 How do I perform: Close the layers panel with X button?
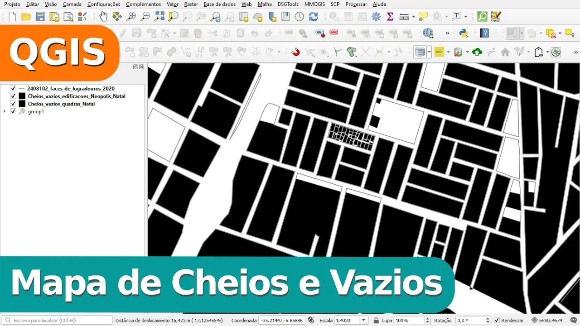pyautogui.click(x=141, y=67)
